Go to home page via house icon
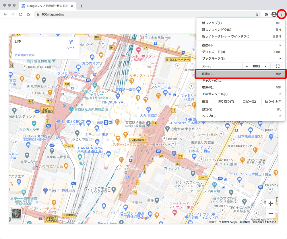This screenshot has width=287, height=239. [x=28, y=14]
